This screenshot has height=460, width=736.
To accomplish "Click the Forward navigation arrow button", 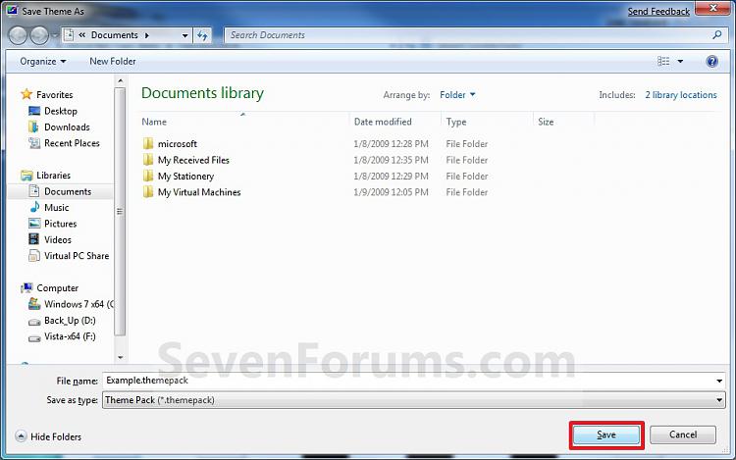I will click(39, 35).
